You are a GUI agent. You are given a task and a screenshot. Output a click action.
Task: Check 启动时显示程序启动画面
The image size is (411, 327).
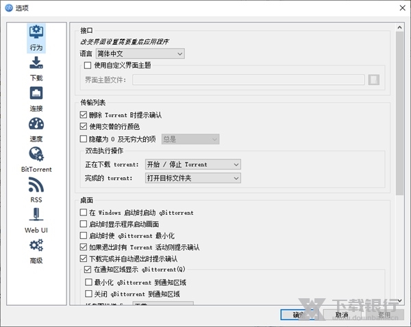(x=84, y=224)
